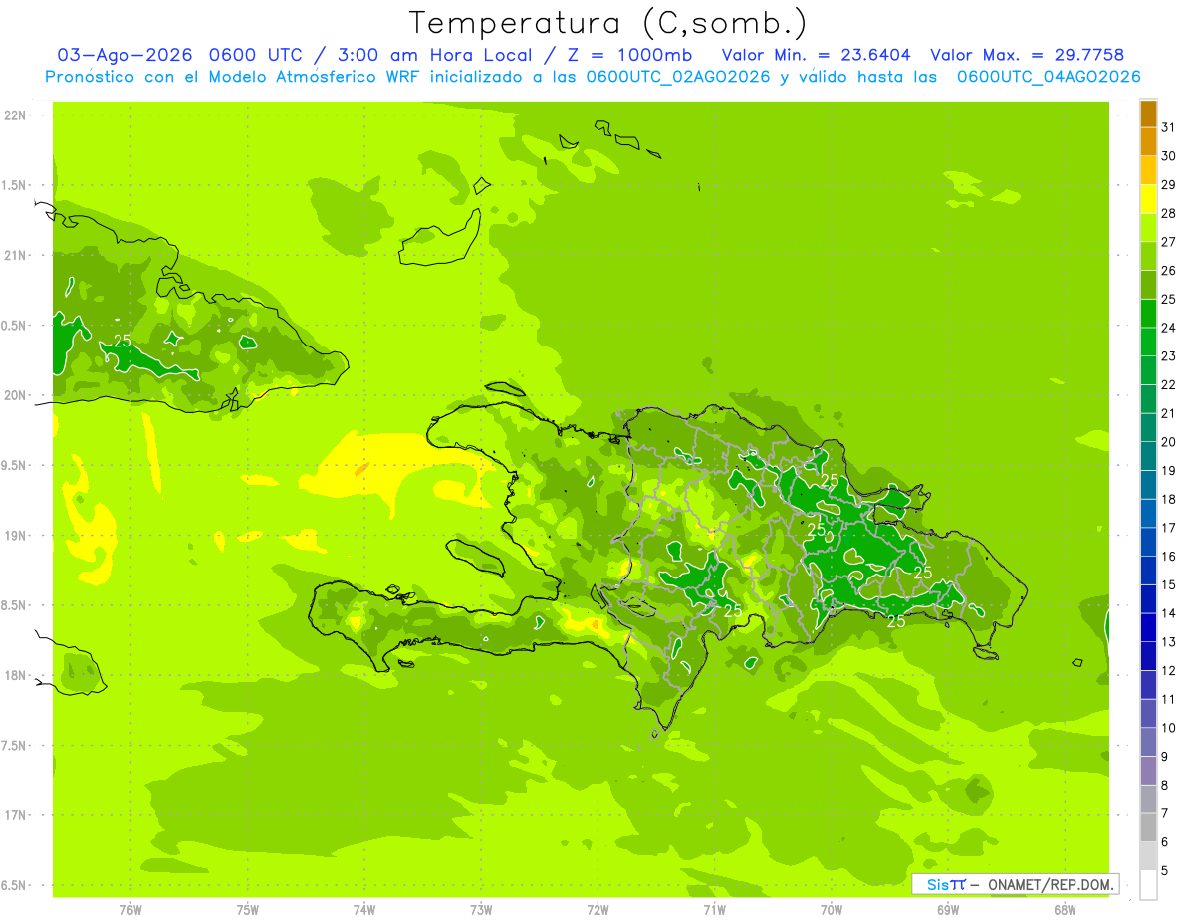Image resolution: width=1195 pixels, height=923 pixels.
Task: Click legend scale value "29"
Action: (x=1169, y=185)
